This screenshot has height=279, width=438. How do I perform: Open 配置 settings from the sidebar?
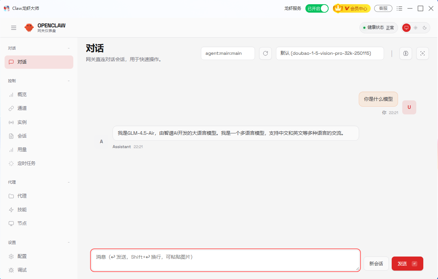tap(22, 256)
